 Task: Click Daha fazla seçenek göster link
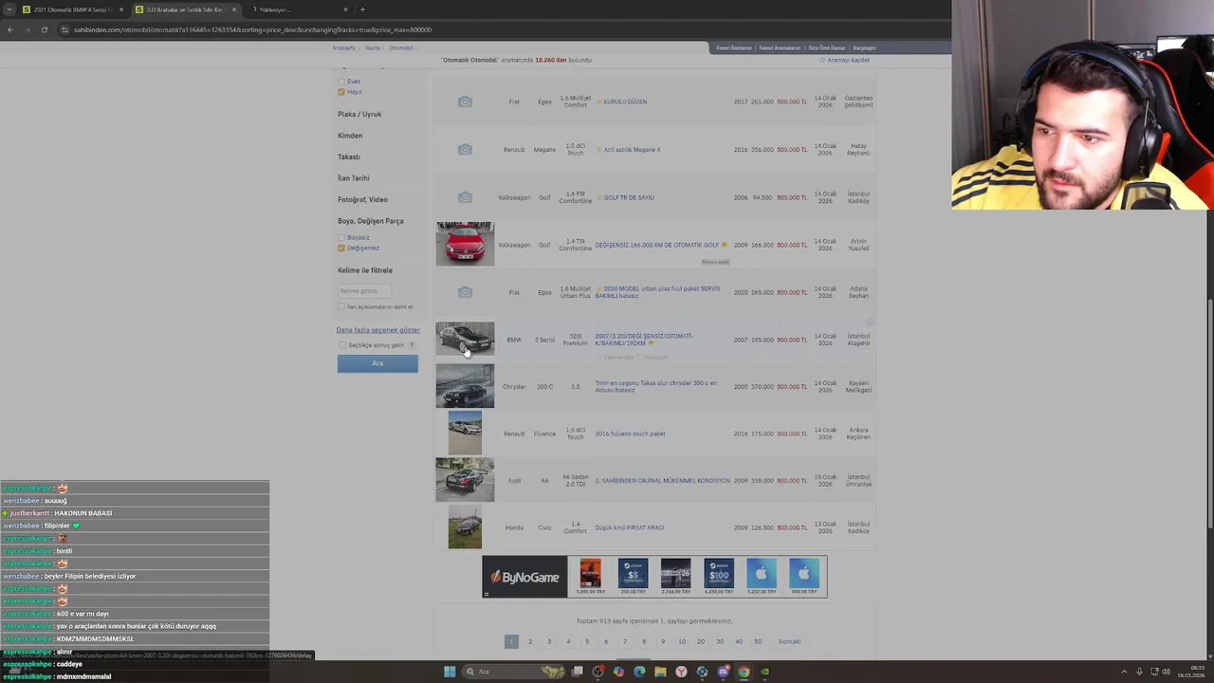point(377,330)
